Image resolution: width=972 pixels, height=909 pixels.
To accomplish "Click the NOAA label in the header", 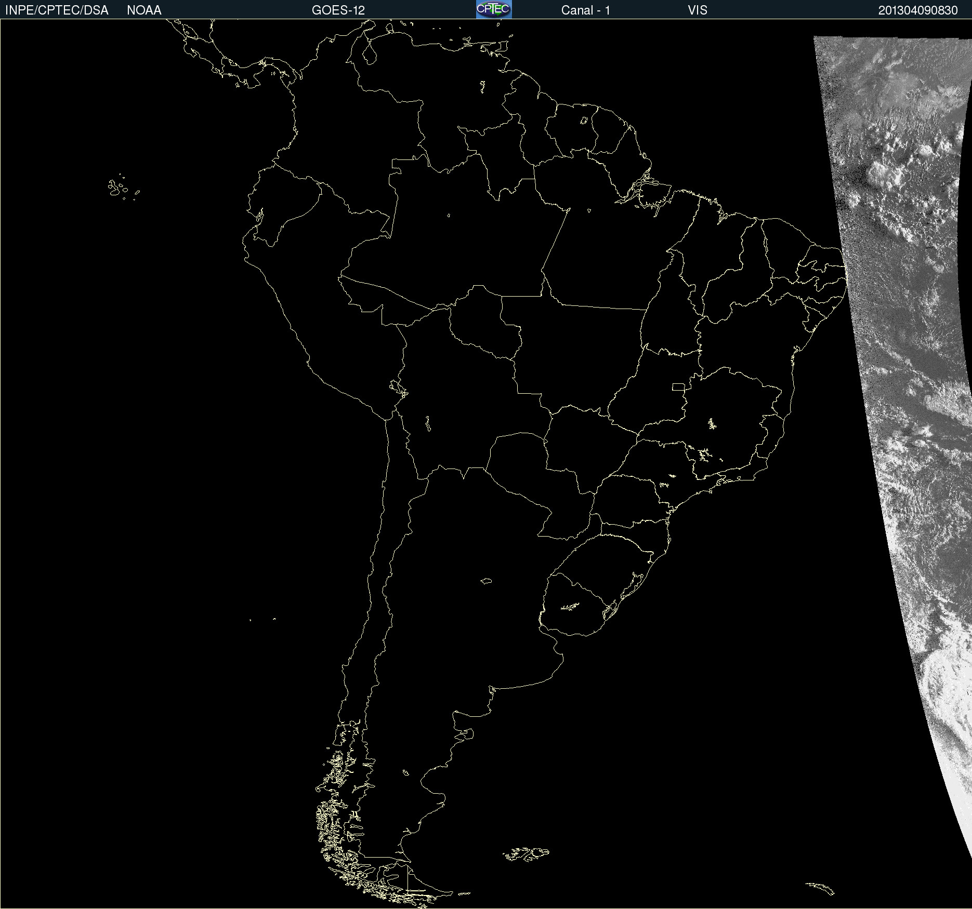I will point(144,10).
